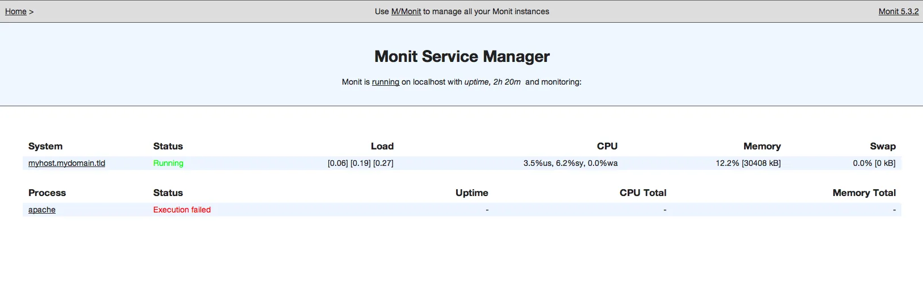Click the Process column header
923x300 pixels.
47,193
